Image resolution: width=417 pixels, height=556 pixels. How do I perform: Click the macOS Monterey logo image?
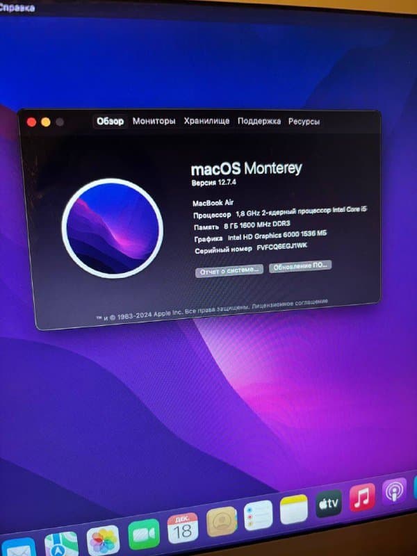pos(113,229)
